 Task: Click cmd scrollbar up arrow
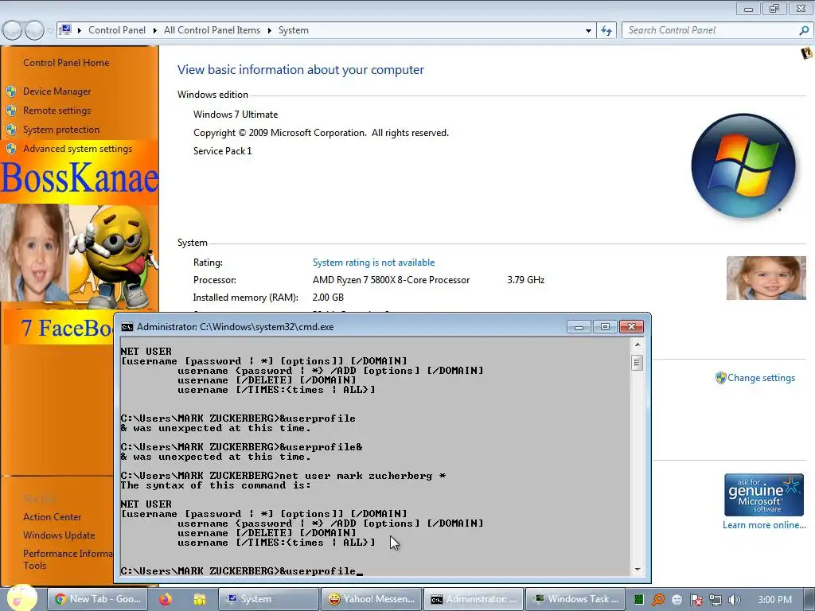click(x=638, y=344)
